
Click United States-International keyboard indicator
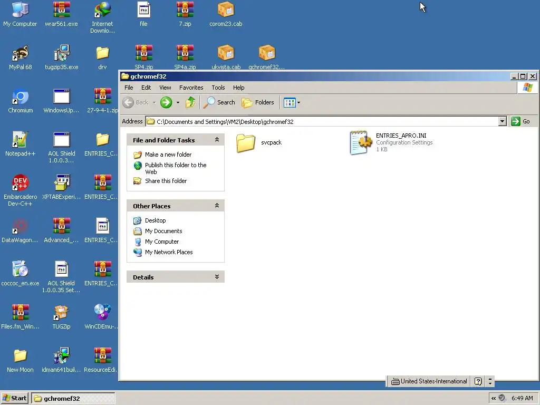coord(429,381)
